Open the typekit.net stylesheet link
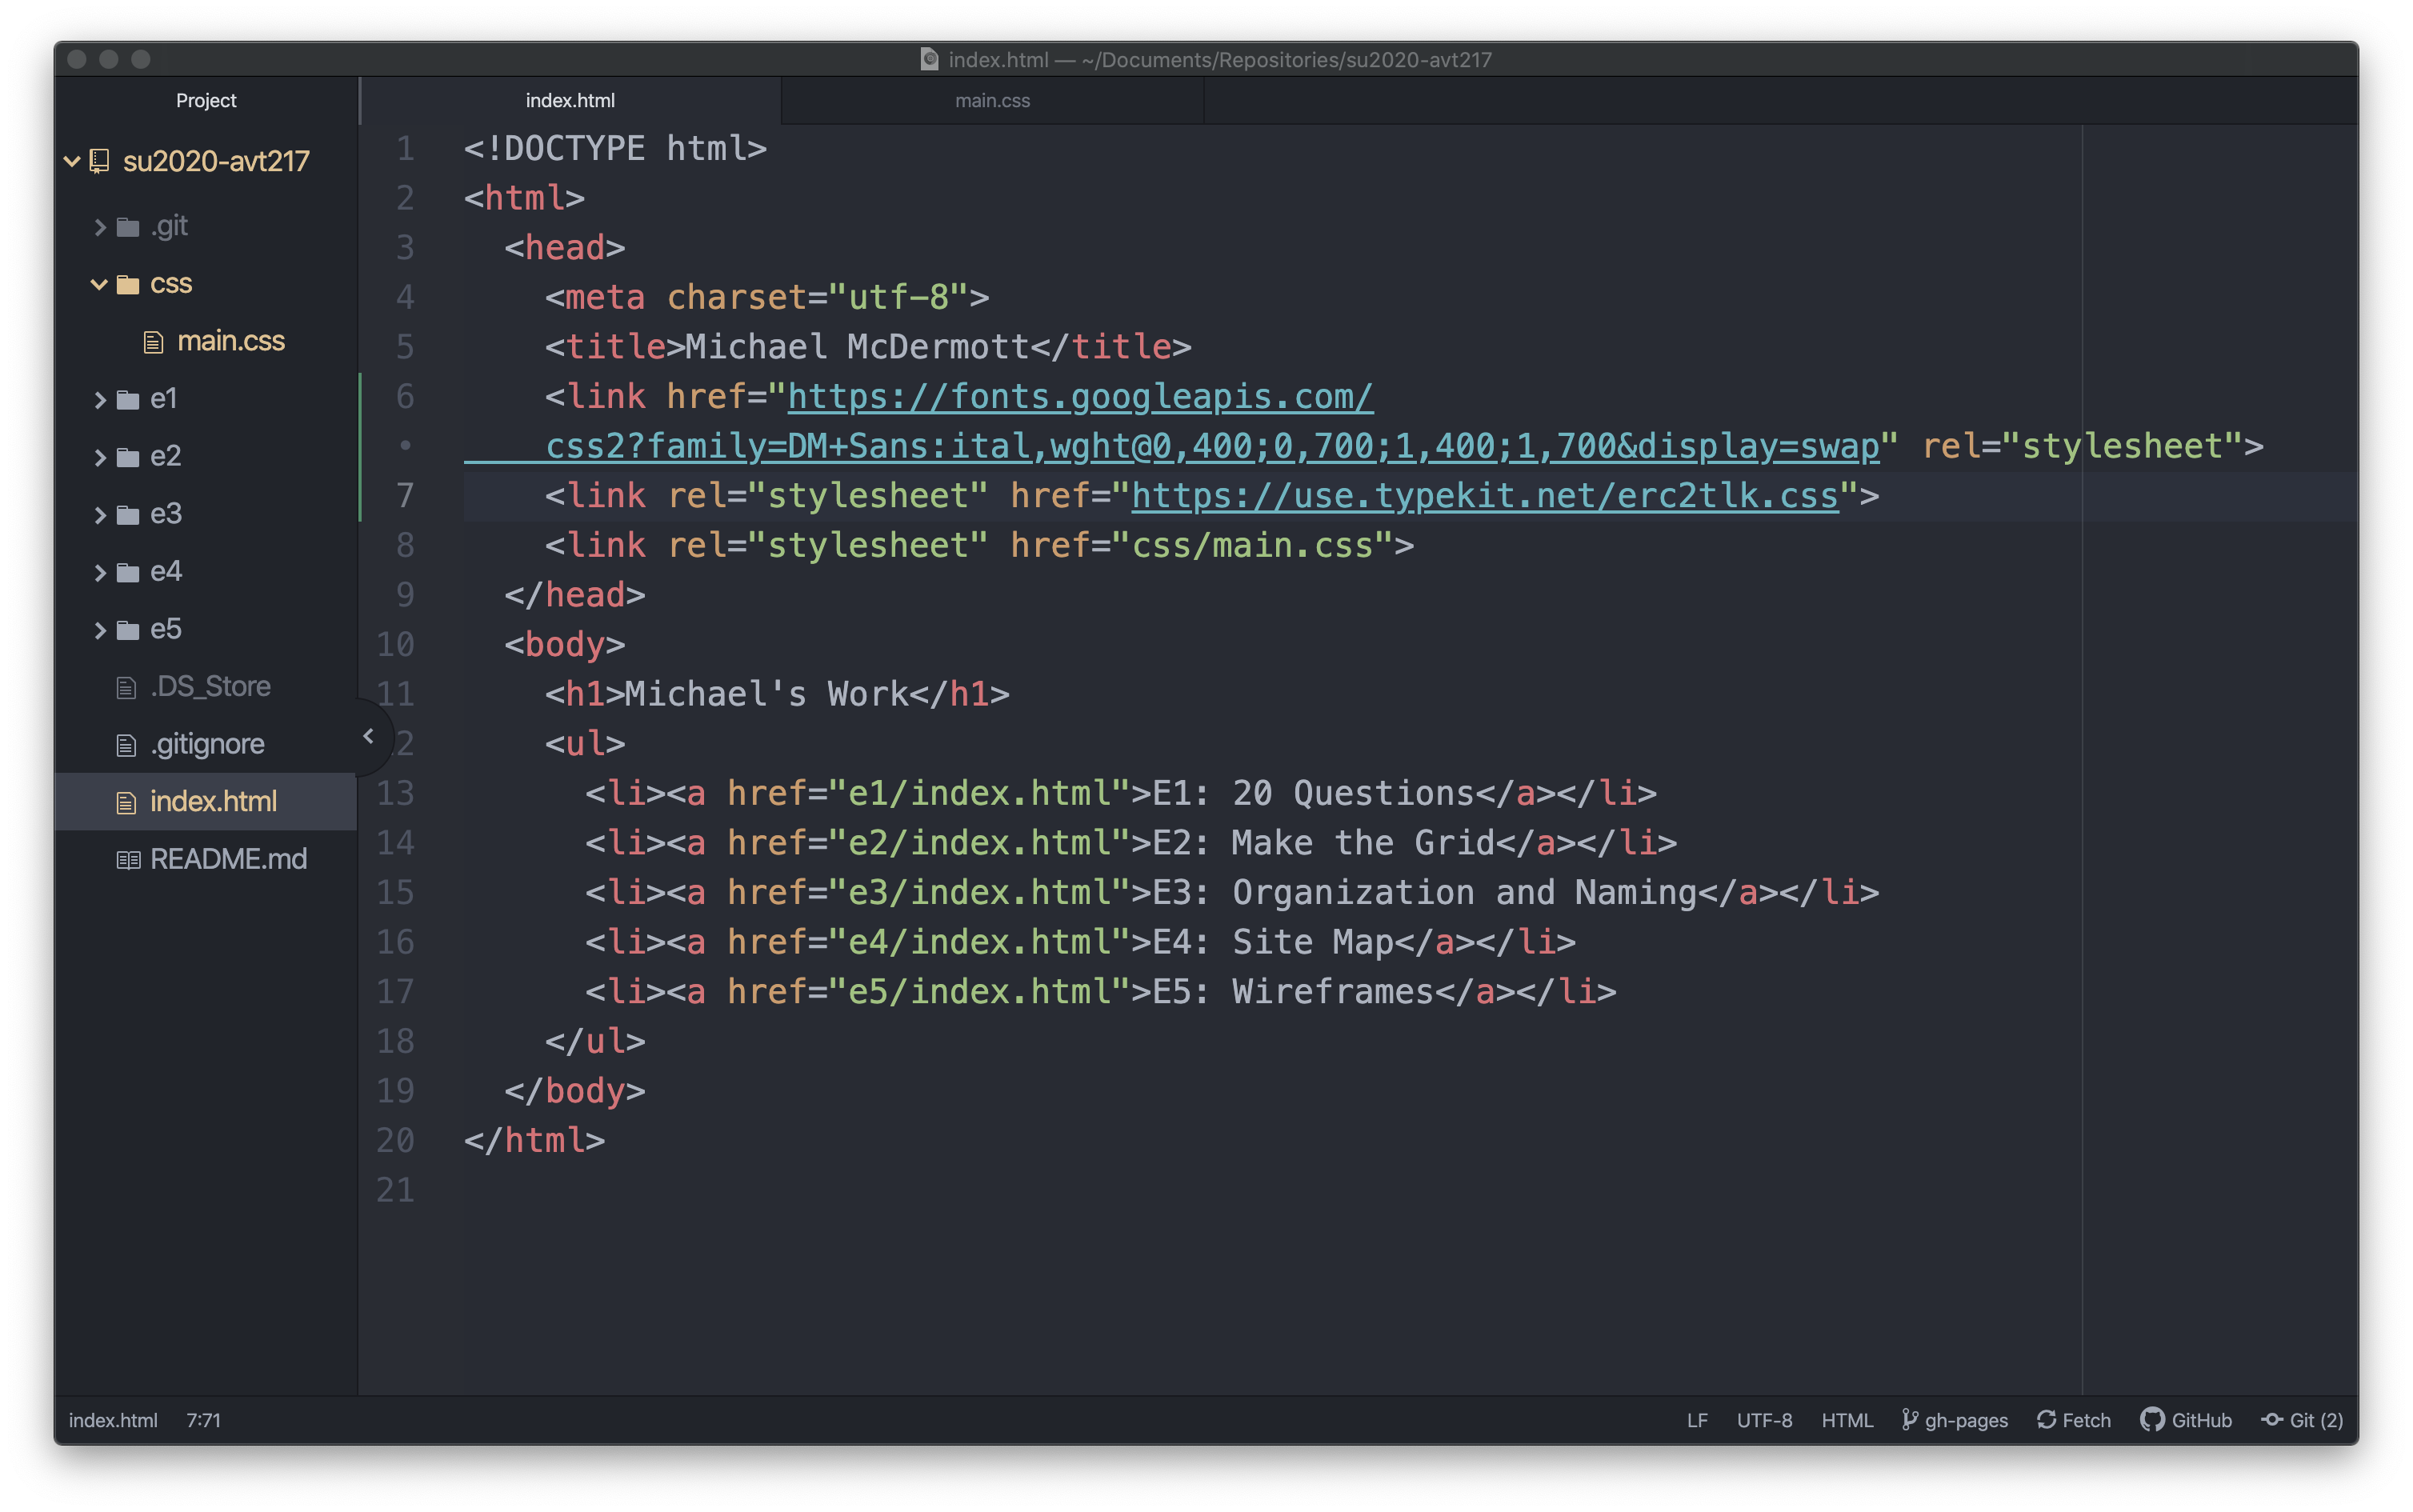This screenshot has width=2413, height=1512. (1485, 496)
